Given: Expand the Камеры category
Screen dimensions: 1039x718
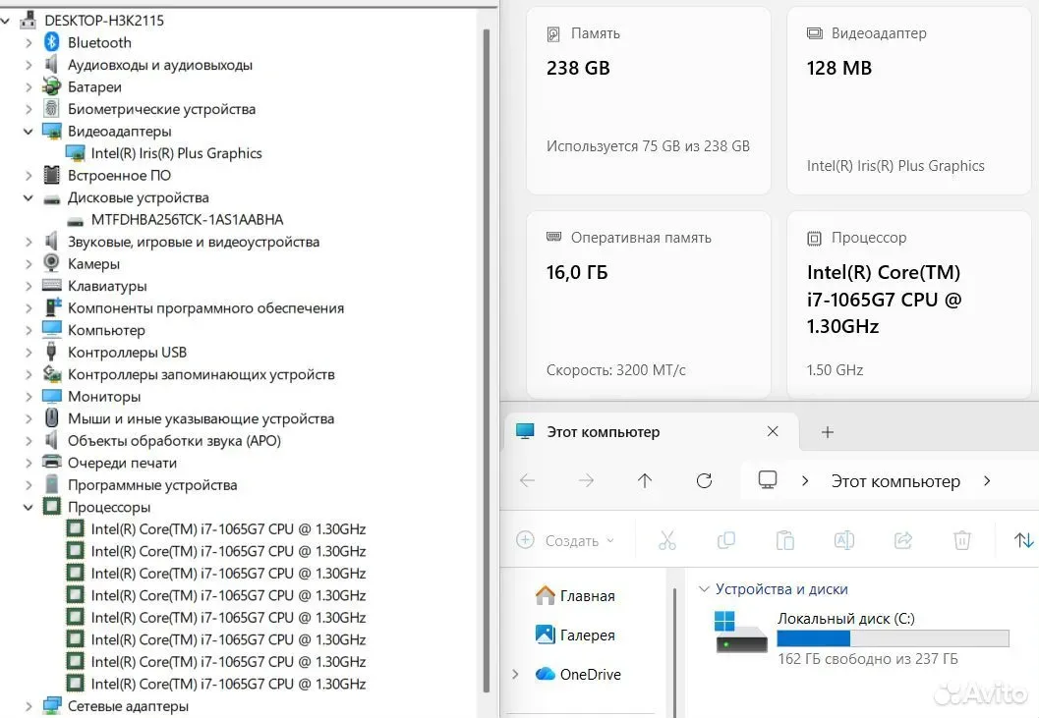Looking at the screenshot, I should click(29, 263).
